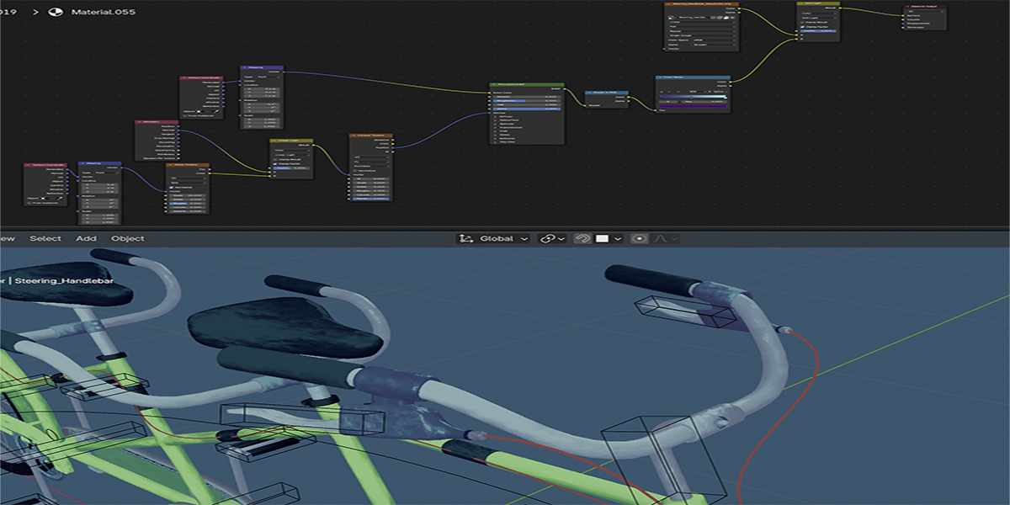Viewport: 1010px width, 505px height.
Task: Click the transform orientation axes icon
Action: (464, 238)
